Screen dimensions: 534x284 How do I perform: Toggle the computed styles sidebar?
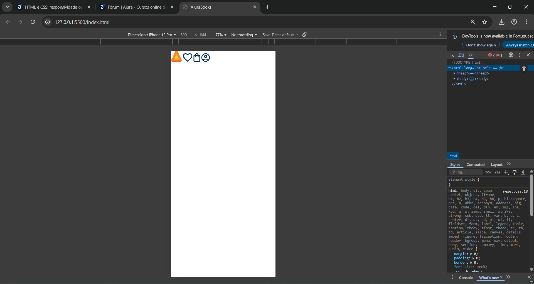523,172
